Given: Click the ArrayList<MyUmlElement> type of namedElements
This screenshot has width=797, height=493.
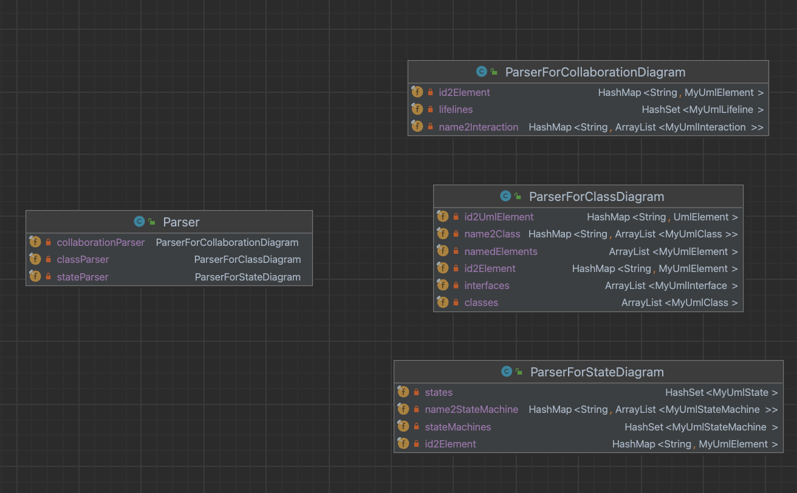Looking at the screenshot, I should 674,251.
